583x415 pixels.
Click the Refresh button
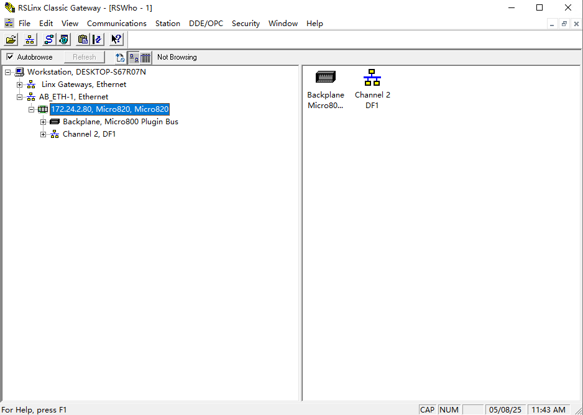85,57
